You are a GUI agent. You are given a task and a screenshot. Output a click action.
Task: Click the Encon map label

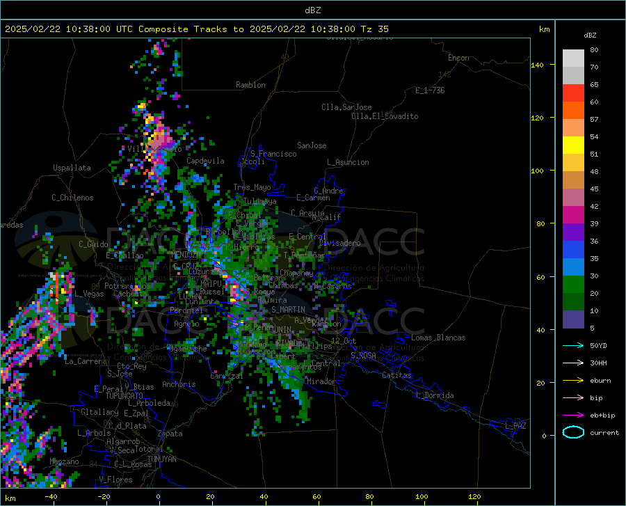pos(458,58)
